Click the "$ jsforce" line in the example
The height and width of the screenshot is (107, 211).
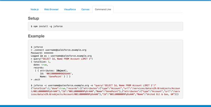tap(37, 47)
